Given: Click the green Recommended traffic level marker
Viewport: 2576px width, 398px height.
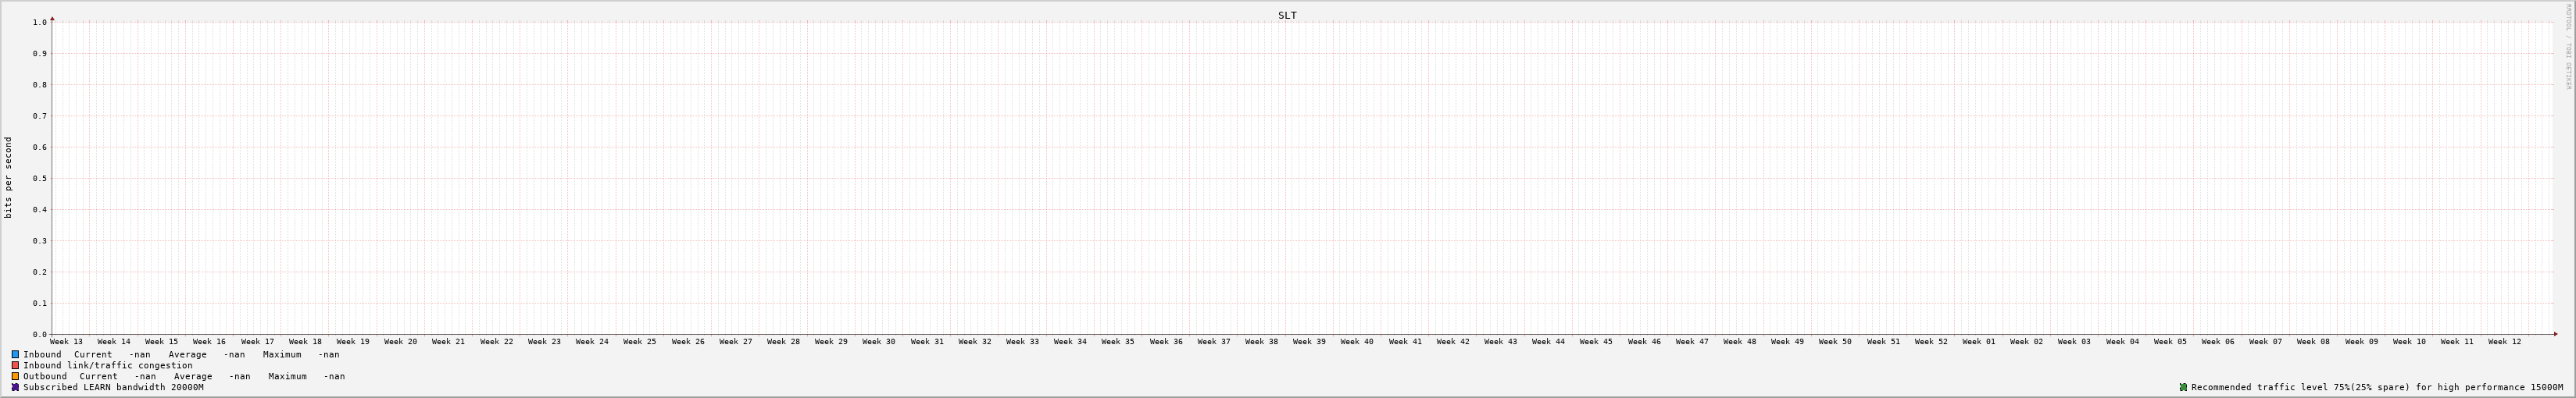Looking at the screenshot, I should [x=2183, y=387].
